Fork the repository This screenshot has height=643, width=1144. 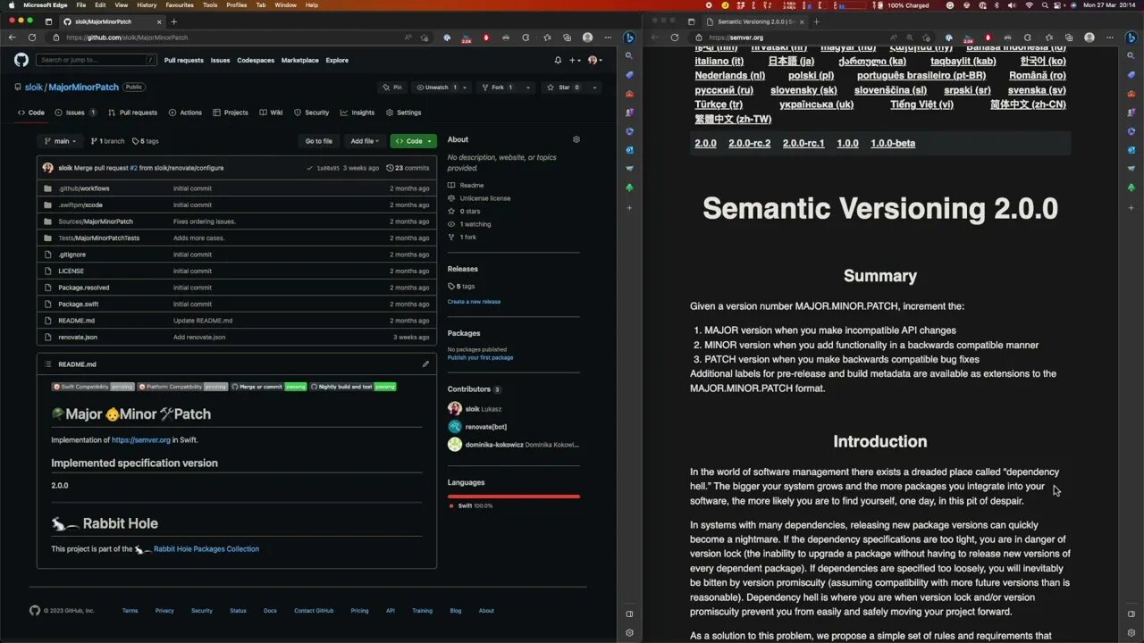coord(497,88)
